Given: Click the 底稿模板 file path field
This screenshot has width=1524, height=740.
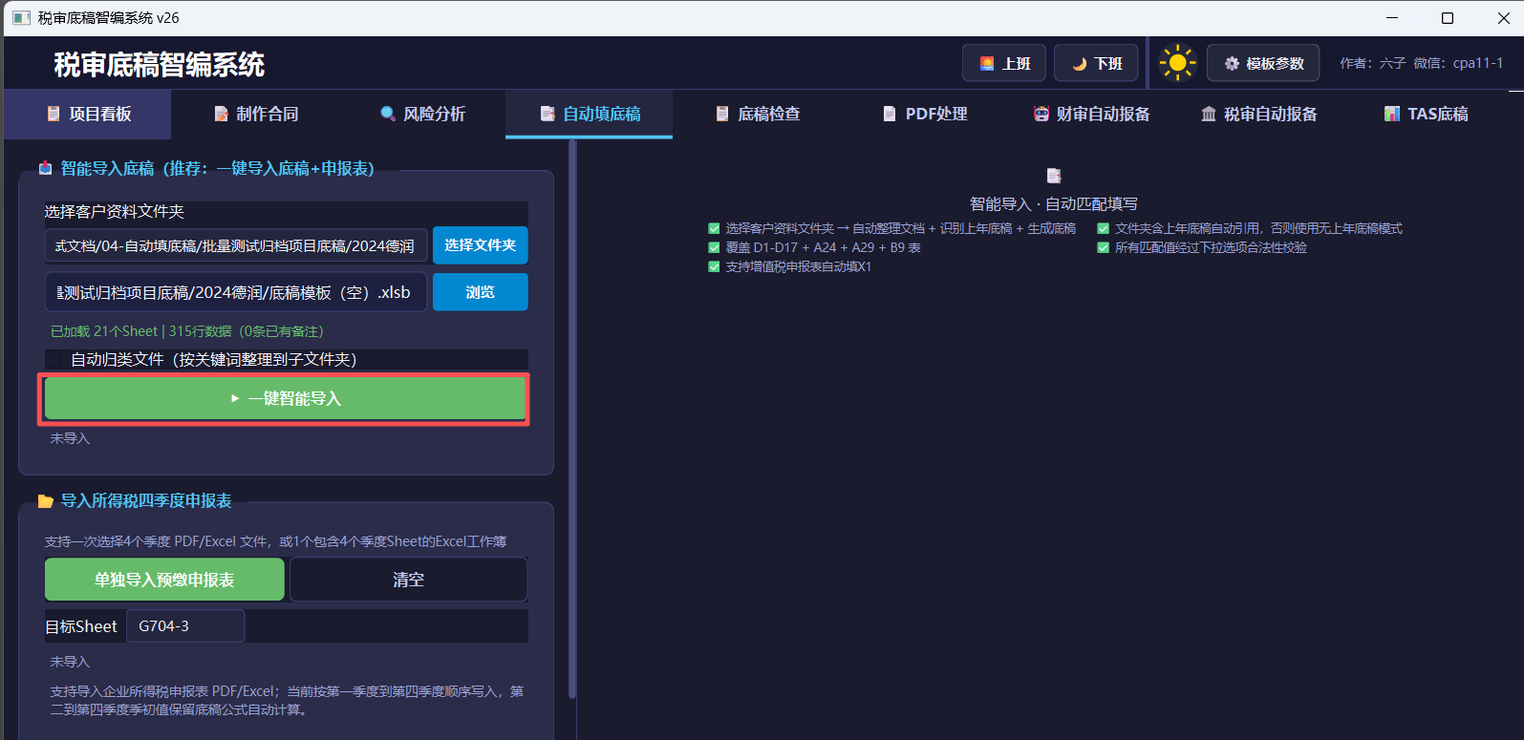Looking at the screenshot, I should (x=236, y=292).
